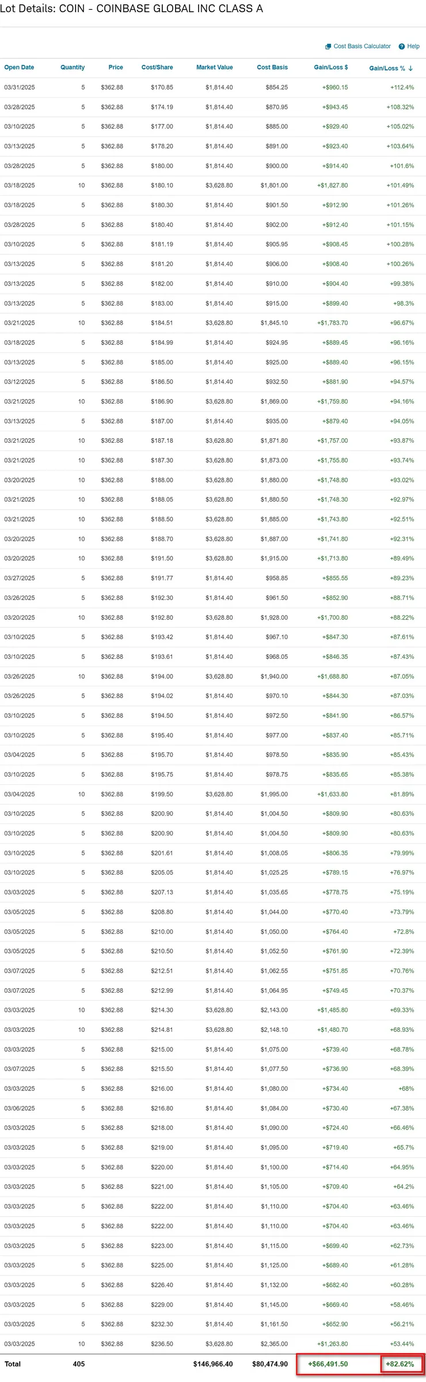This screenshot has height=1382, width=426.
Task: Open the Cost Basis Calculator link
Action: pos(362,47)
